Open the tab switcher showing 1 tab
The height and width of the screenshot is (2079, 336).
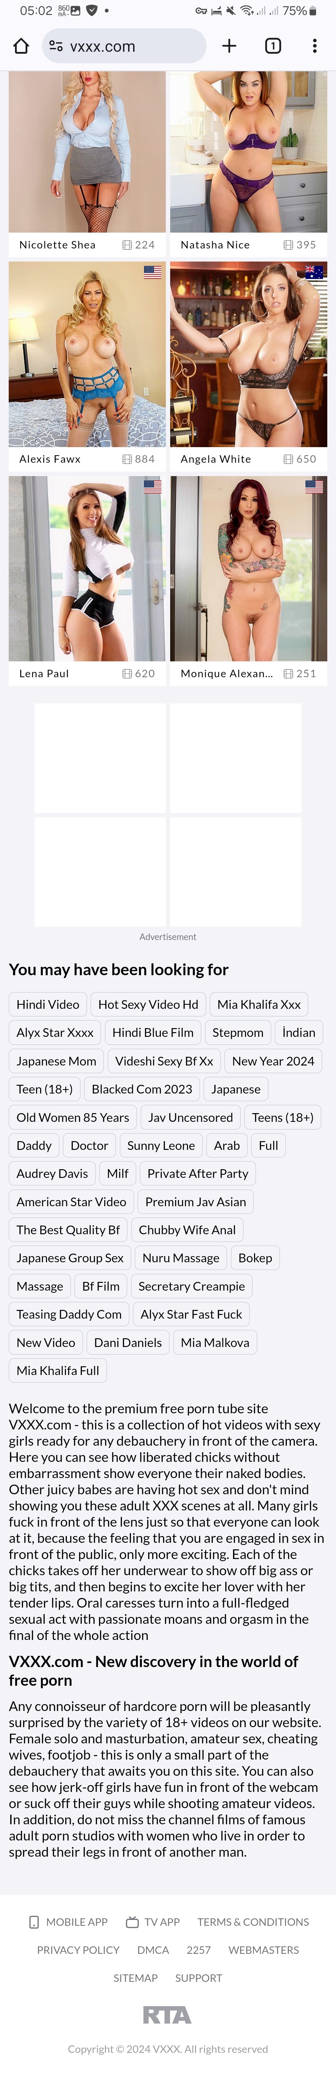tap(273, 46)
